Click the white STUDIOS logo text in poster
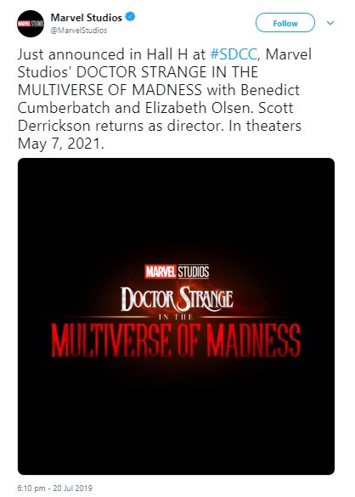Image resolution: width=355 pixels, height=497 pixels. (194, 272)
